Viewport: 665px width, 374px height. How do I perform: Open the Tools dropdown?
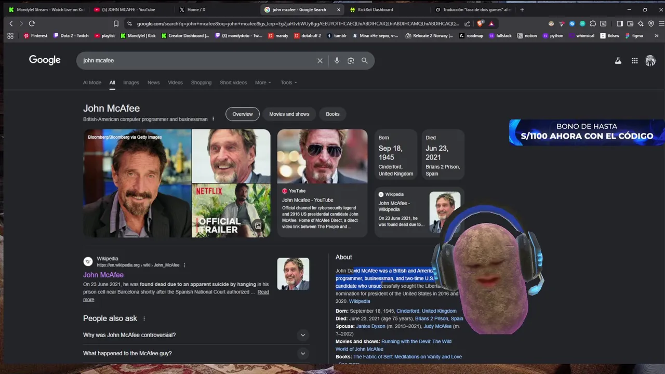coord(289,83)
